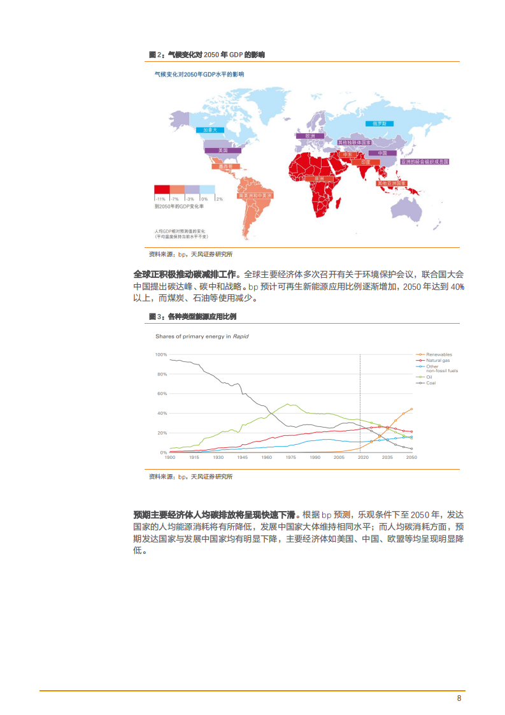Click the source line under figure 2
This screenshot has width=505, height=715.
(190, 254)
